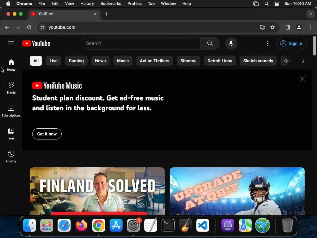Open Terminal from the dock
This screenshot has width=317, height=238.
coord(168,225)
